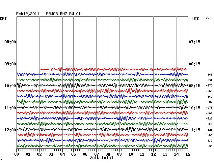Click the black seismic trace at 11:00 CET
Viewport: 214px width, 163px height.
pyautogui.click(x=102, y=107)
